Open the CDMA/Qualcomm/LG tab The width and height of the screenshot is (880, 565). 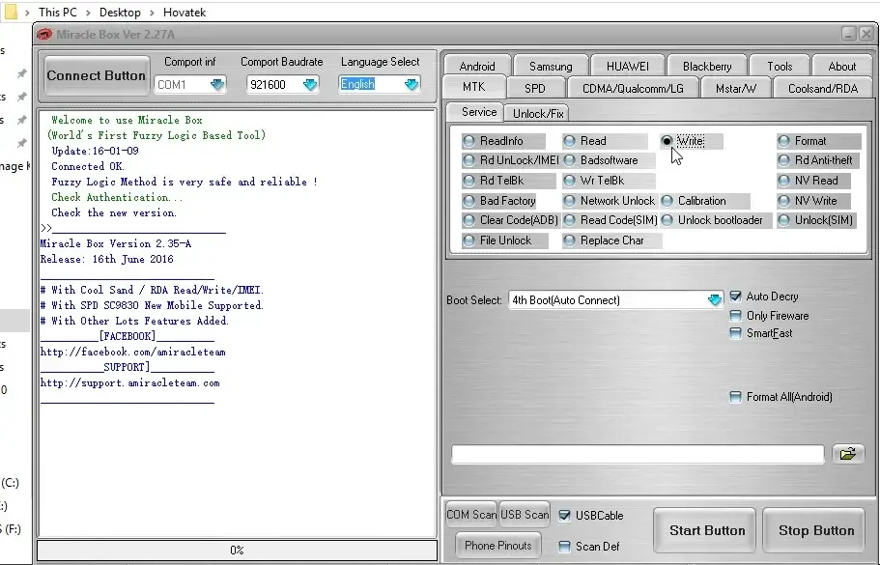[x=633, y=88]
